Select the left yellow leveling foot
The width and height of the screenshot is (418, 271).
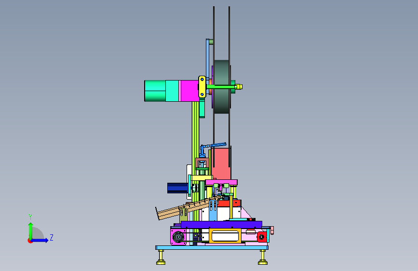(161, 257)
